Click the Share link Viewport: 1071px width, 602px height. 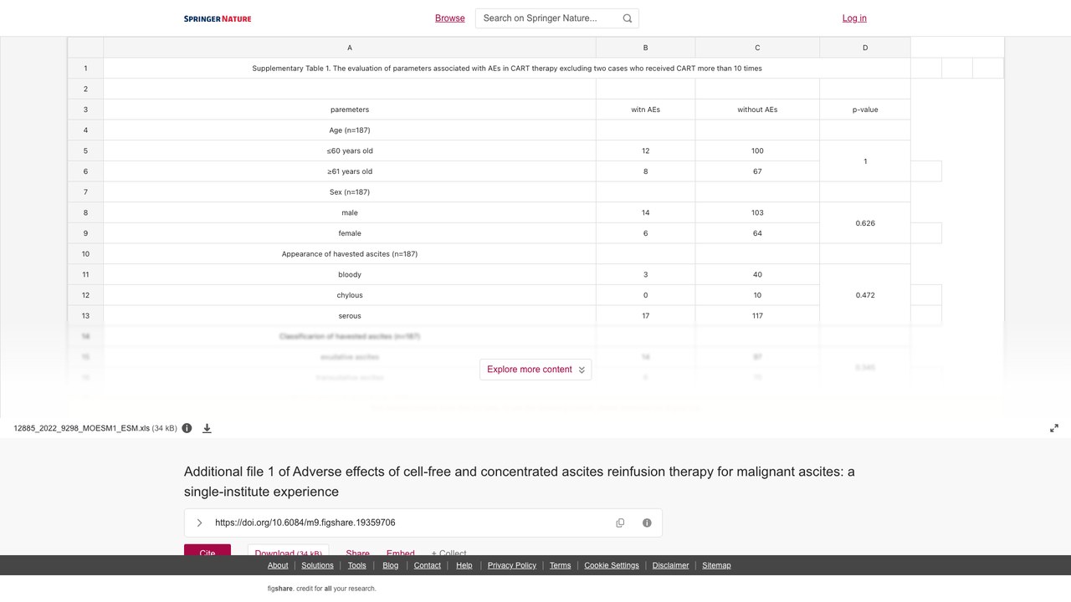[357, 553]
